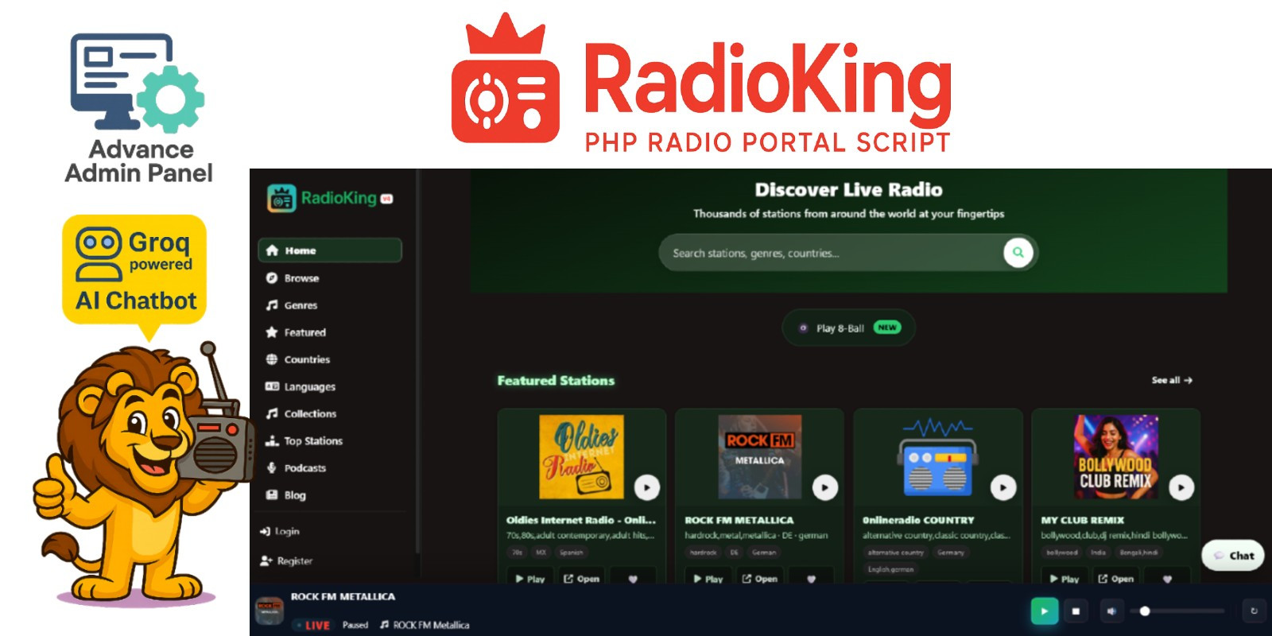Favorite Oldies Internet Radio with heart

(x=633, y=579)
